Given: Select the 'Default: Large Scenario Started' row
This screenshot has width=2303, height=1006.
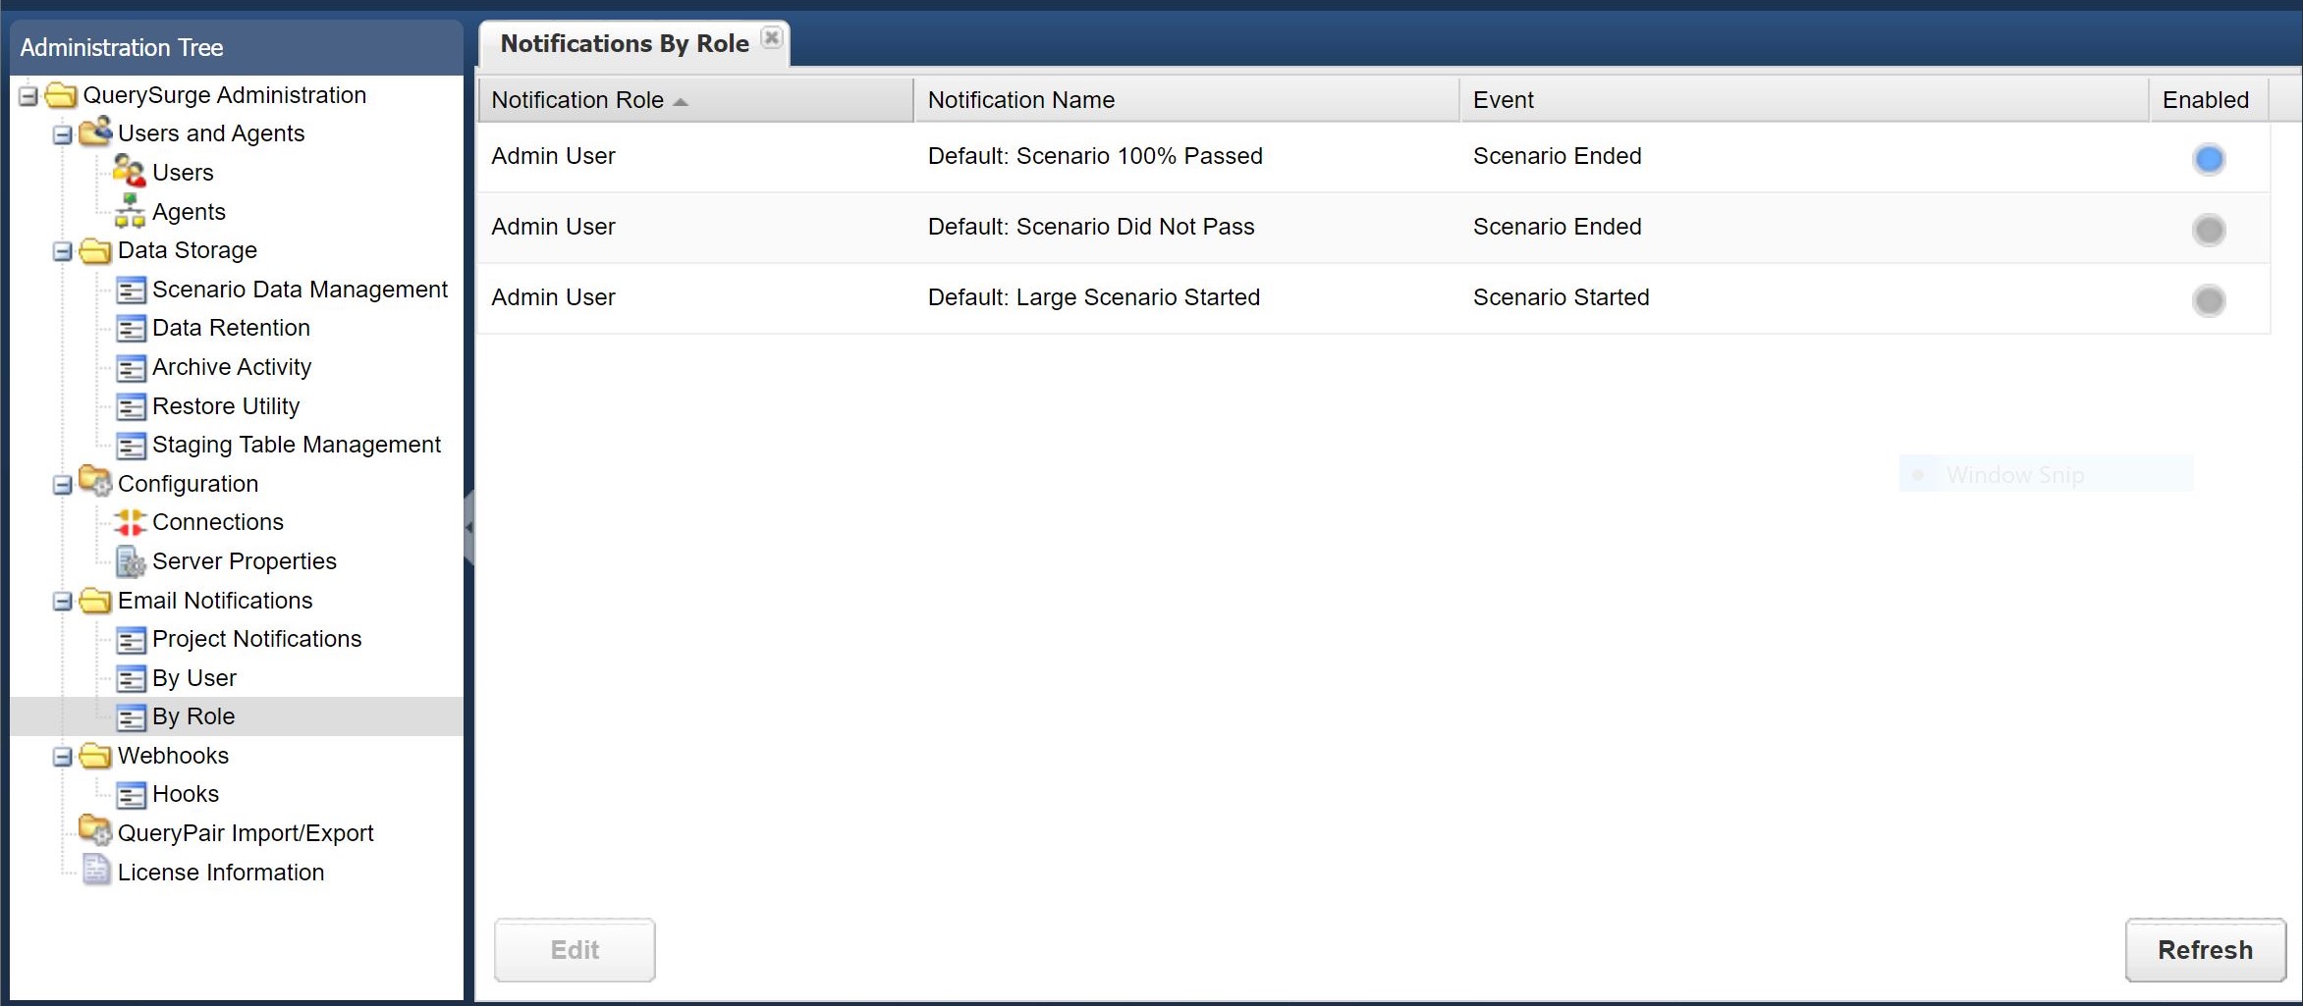Looking at the screenshot, I should pos(1373,298).
